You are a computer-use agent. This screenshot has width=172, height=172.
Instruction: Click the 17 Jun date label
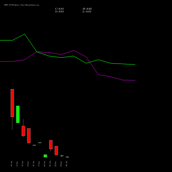click(x=39, y=164)
